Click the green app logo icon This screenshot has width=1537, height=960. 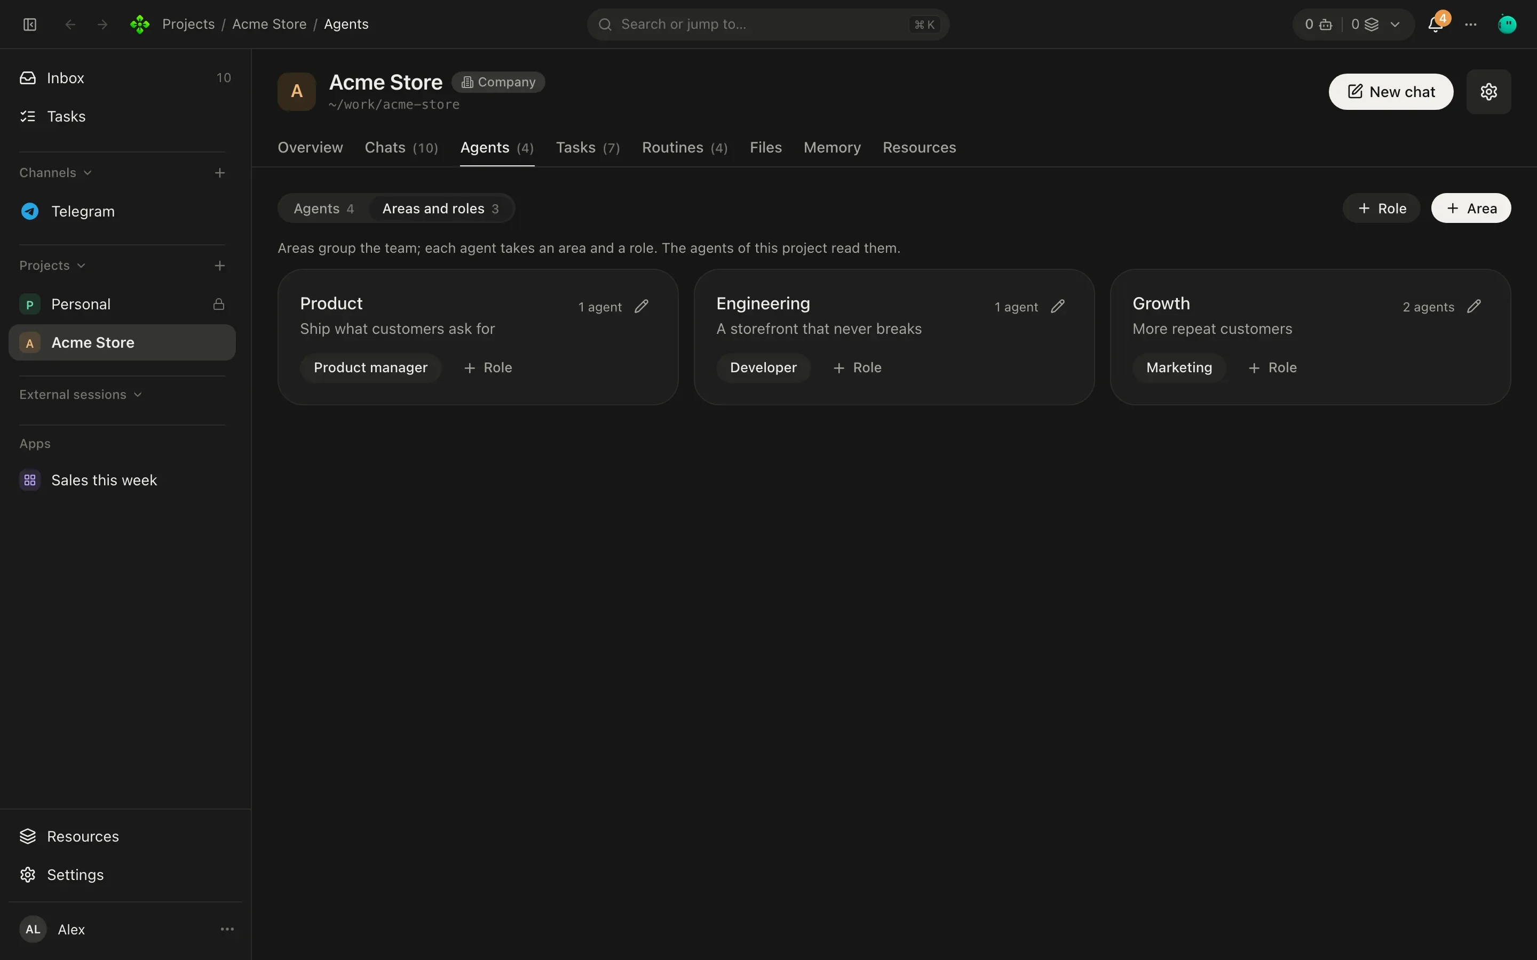click(140, 24)
